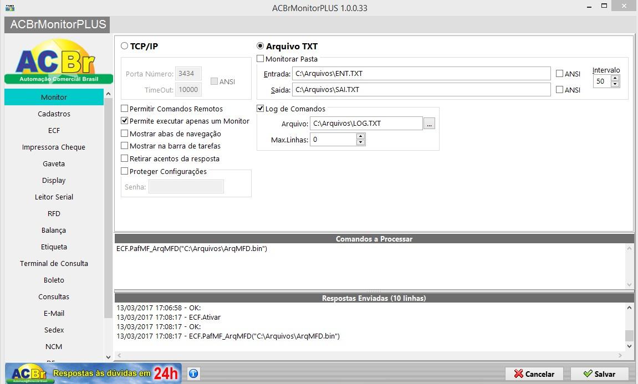Browse for log file with ellipsis button

point(429,123)
